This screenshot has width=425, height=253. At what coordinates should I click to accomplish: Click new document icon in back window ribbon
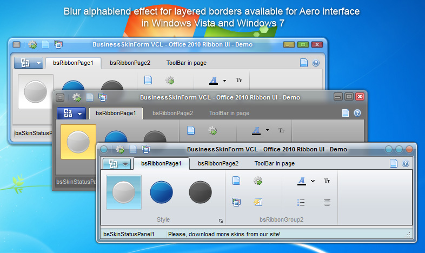click(148, 80)
